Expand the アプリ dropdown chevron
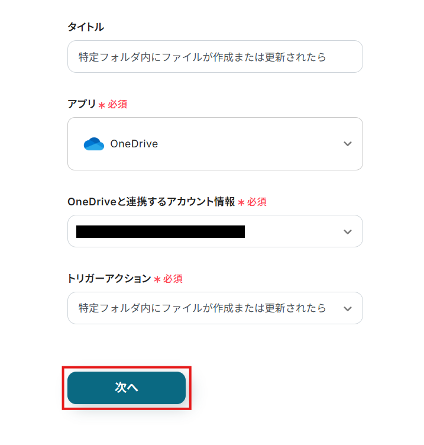 [348, 144]
